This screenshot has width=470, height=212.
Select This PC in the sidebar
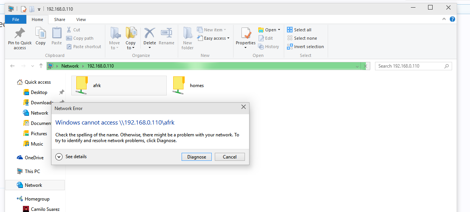click(32, 172)
